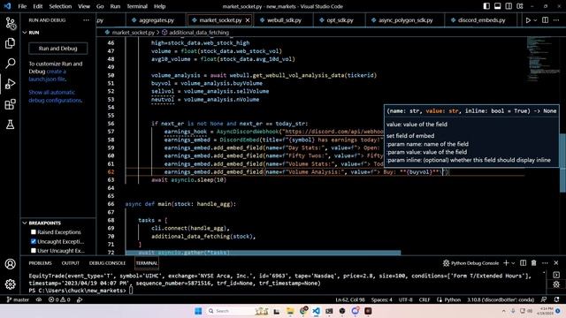Open the Explorer view icon
Image resolution: width=566 pixels, height=318 pixels.
click(10, 43)
